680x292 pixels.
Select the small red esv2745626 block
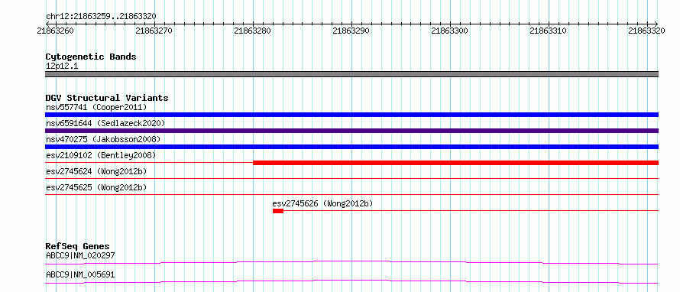tap(278, 211)
